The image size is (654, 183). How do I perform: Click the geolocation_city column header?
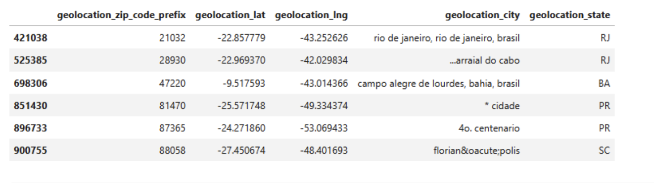tap(483, 16)
